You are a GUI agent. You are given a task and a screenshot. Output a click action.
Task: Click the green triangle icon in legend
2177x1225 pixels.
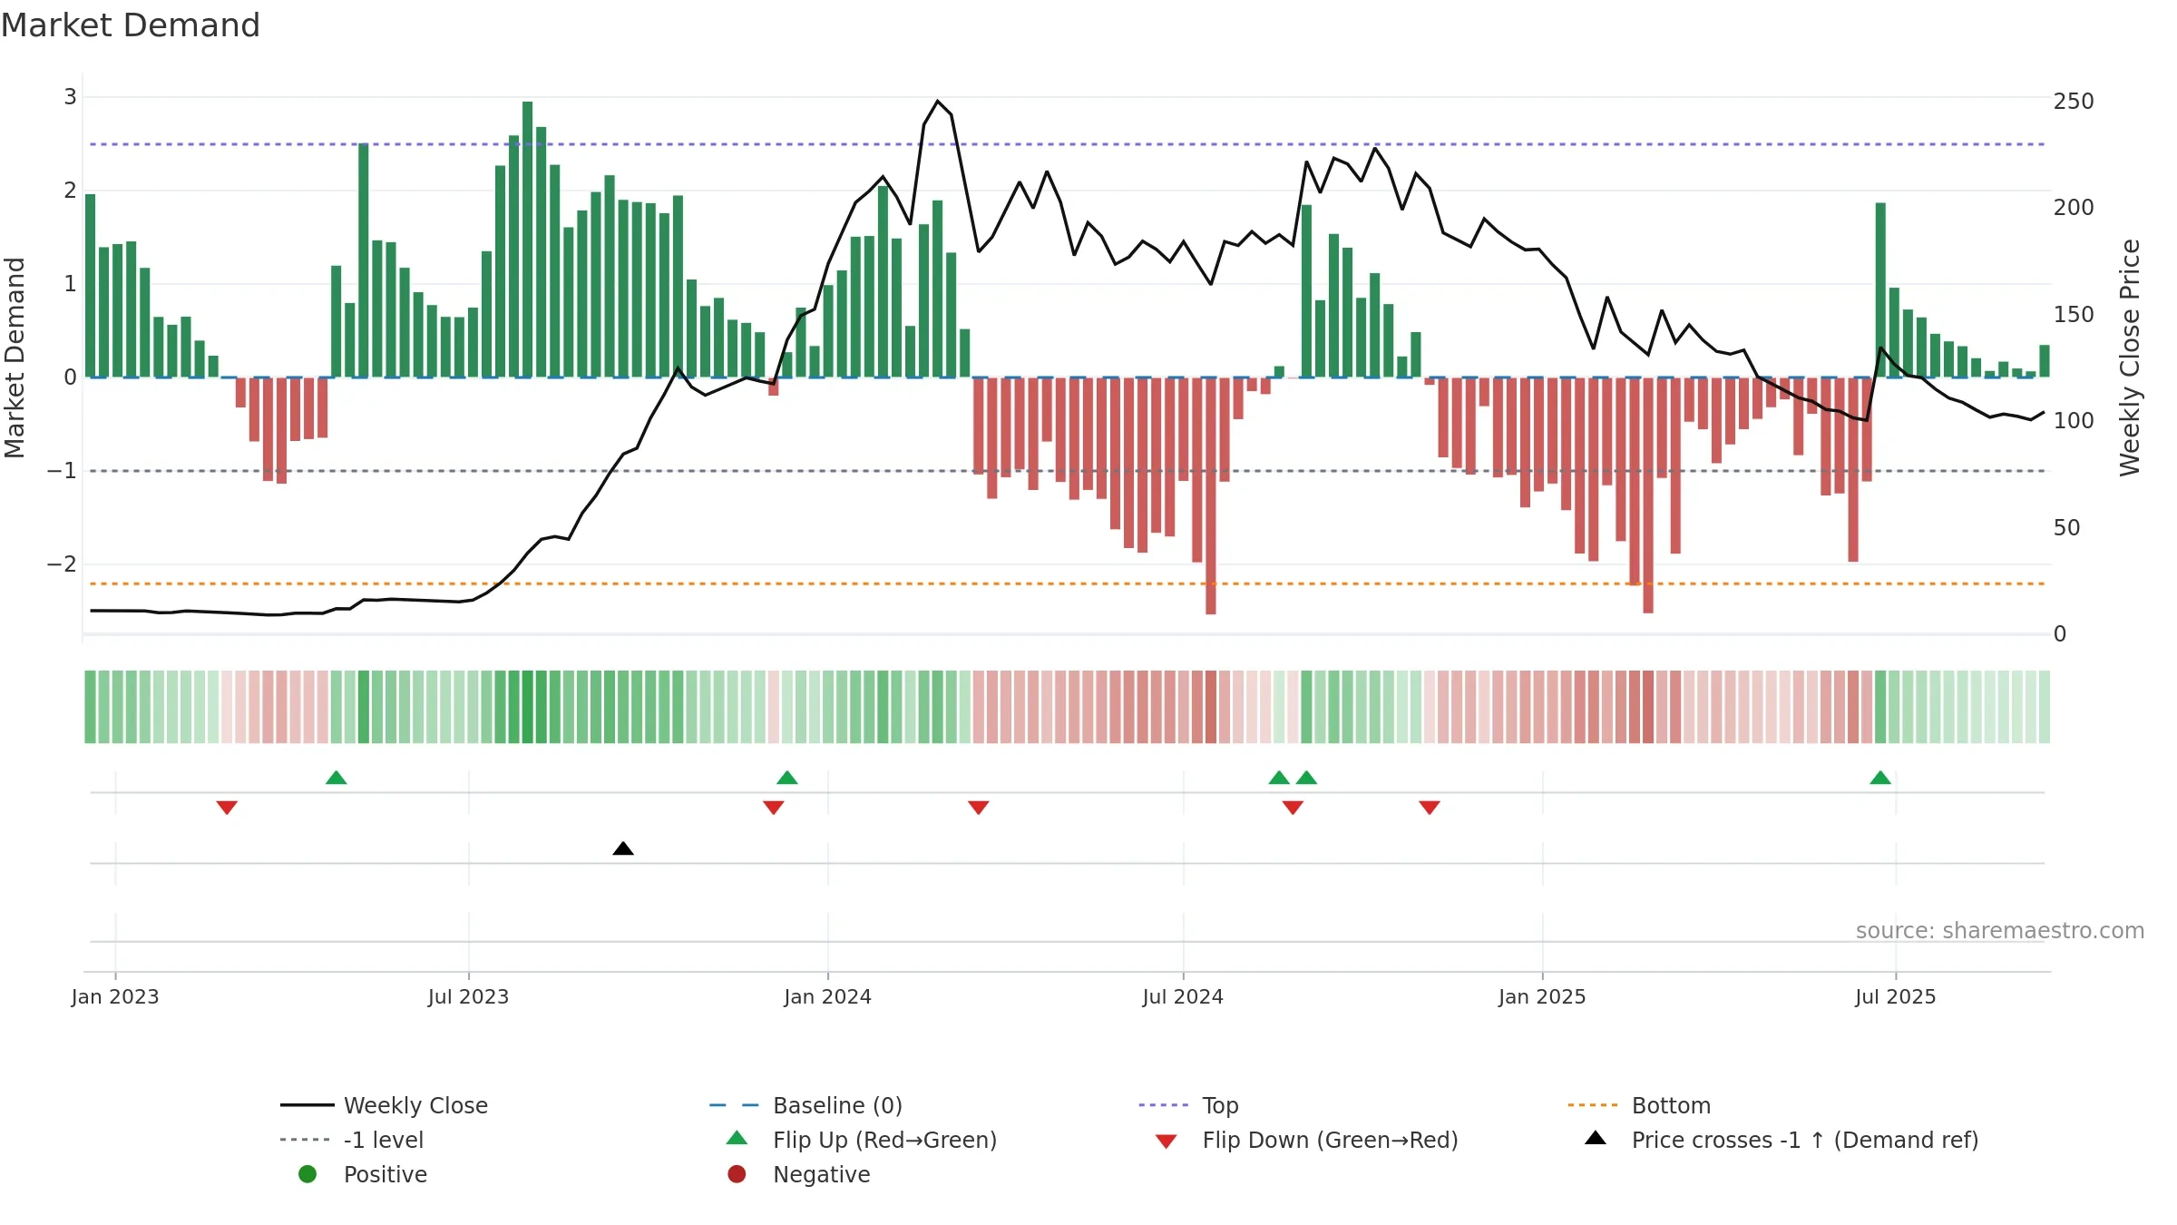pyautogui.click(x=737, y=1138)
